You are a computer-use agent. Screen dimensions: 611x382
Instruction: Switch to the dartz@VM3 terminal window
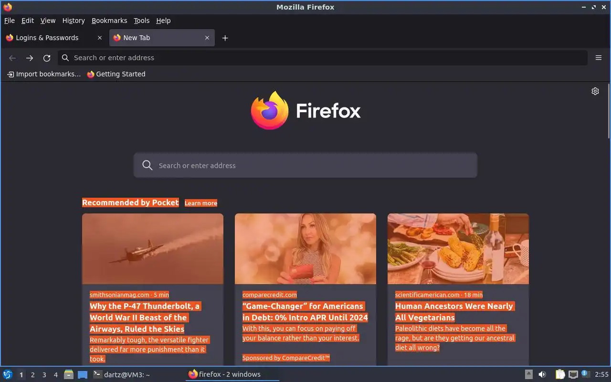coord(138,374)
